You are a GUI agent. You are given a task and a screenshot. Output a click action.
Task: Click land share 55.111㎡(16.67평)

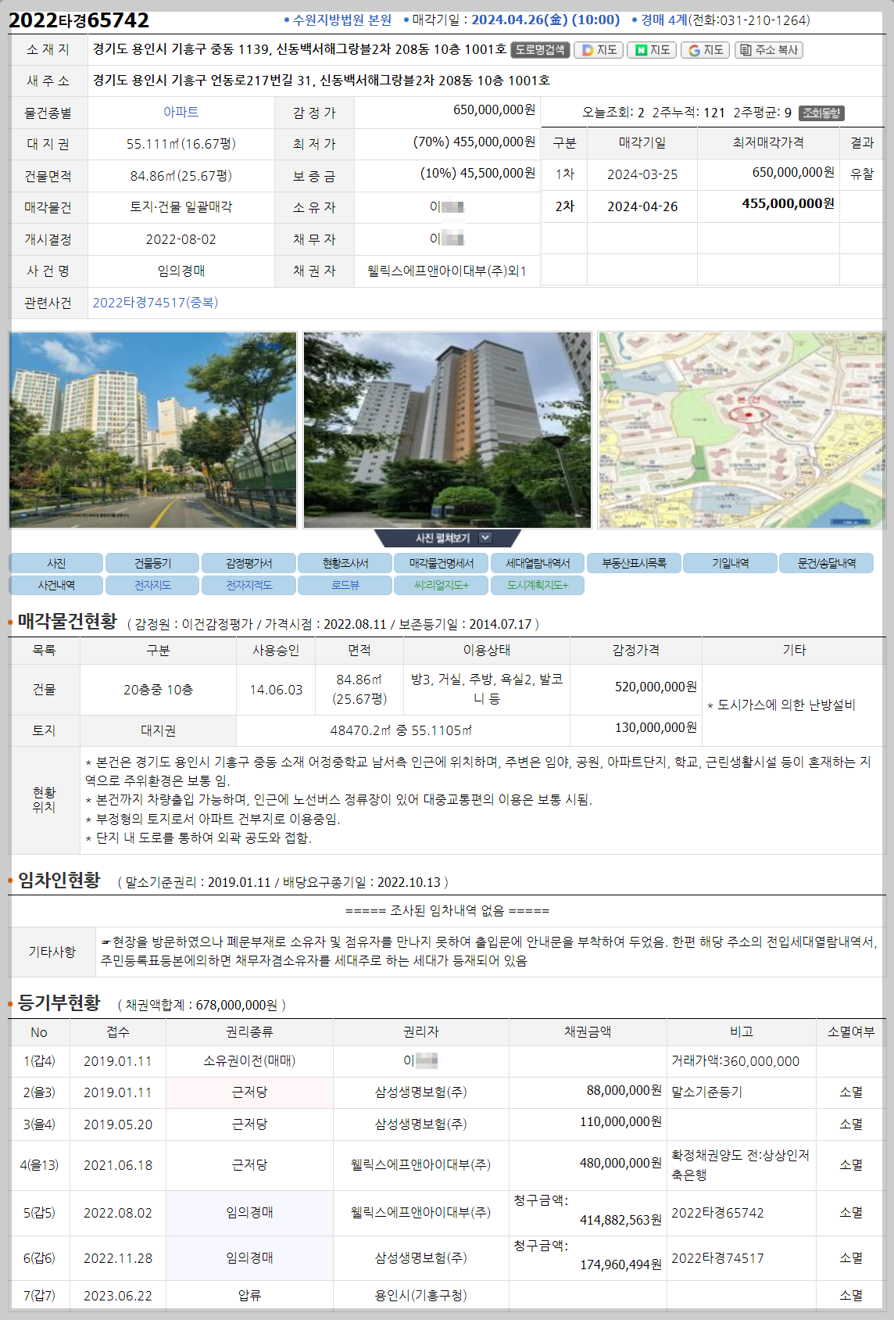click(181, 144)
